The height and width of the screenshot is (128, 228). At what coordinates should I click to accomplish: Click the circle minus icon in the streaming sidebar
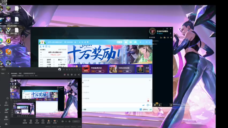7,98
